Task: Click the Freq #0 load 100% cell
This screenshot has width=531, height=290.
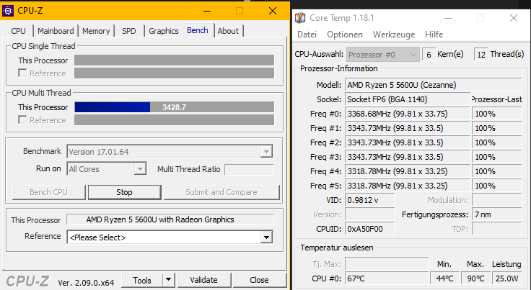Action: [x=497, y=114]
